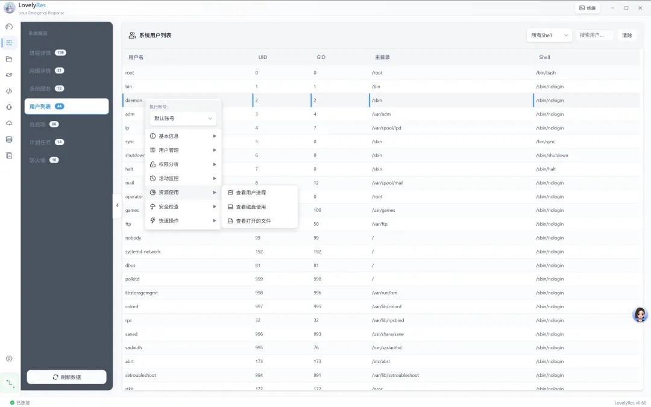Click the cloud upload icon in left rail
Screen dimensions: 651x407
click(9, 123)
